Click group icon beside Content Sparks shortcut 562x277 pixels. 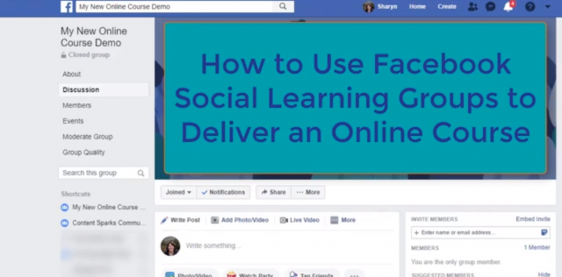coord(65,223)
